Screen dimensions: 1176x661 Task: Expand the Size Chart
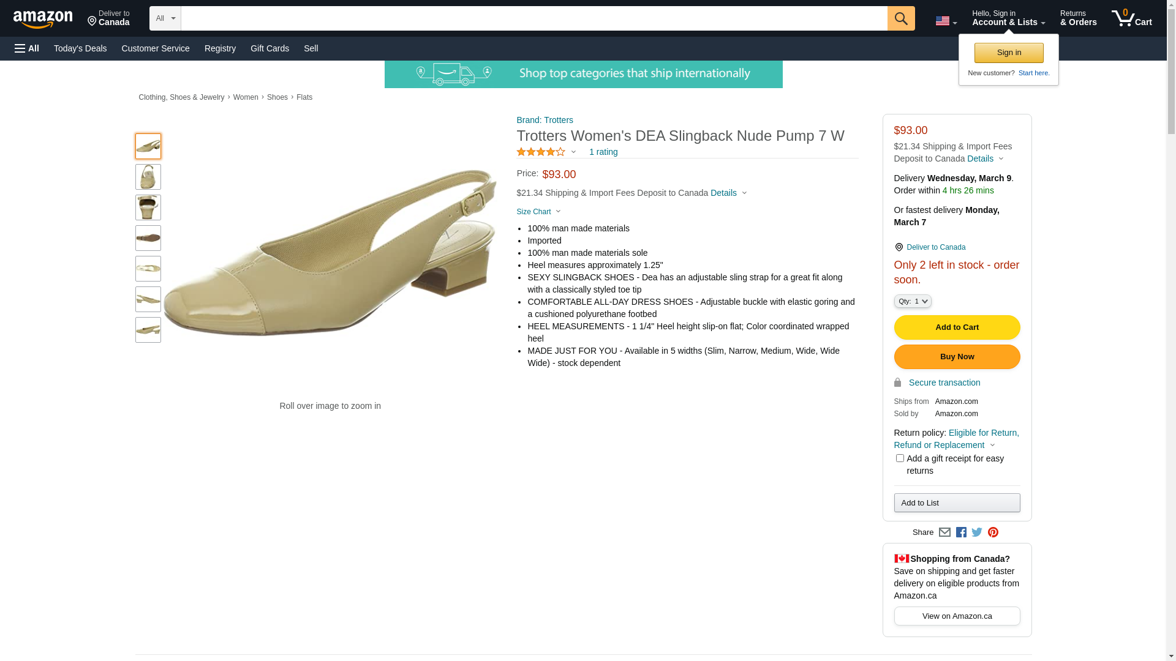[x=538, y=212]
